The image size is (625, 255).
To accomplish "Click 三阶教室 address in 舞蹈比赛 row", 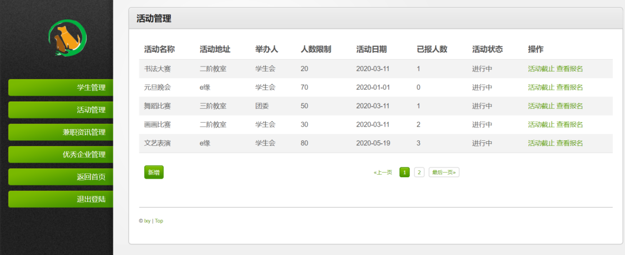I will pos(213,106).
